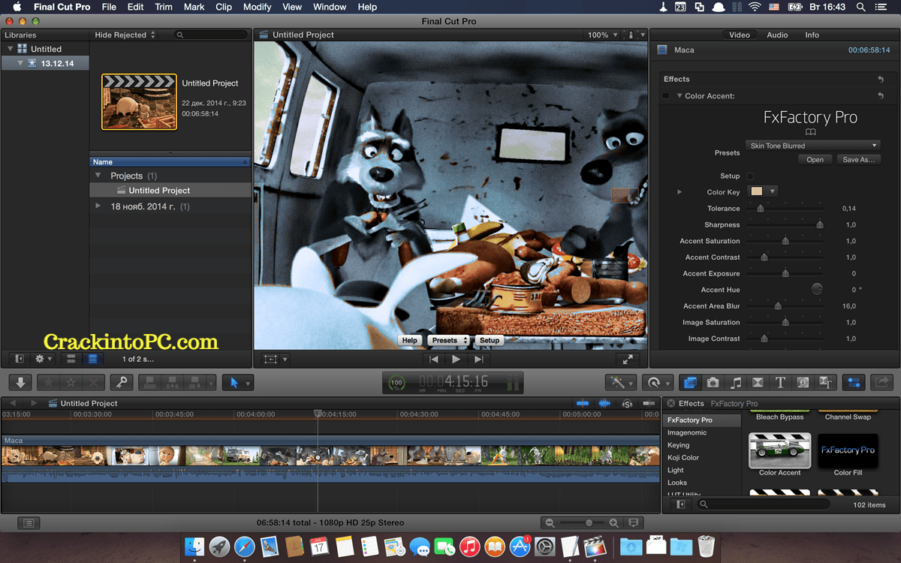Click the Share project icon
The image size is (901, 563).
(x=881, y=382)
